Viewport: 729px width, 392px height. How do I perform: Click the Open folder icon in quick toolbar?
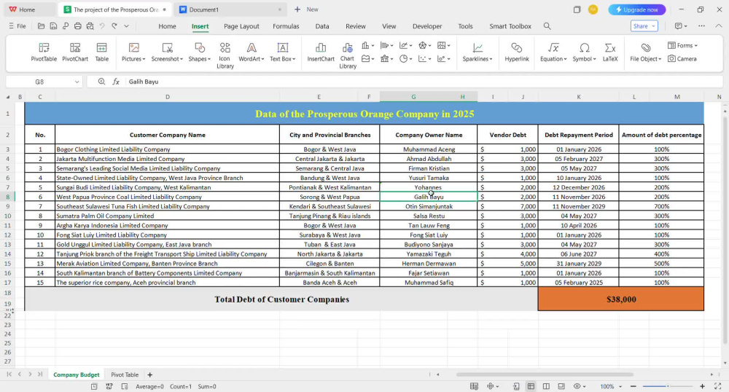[42, 26]
